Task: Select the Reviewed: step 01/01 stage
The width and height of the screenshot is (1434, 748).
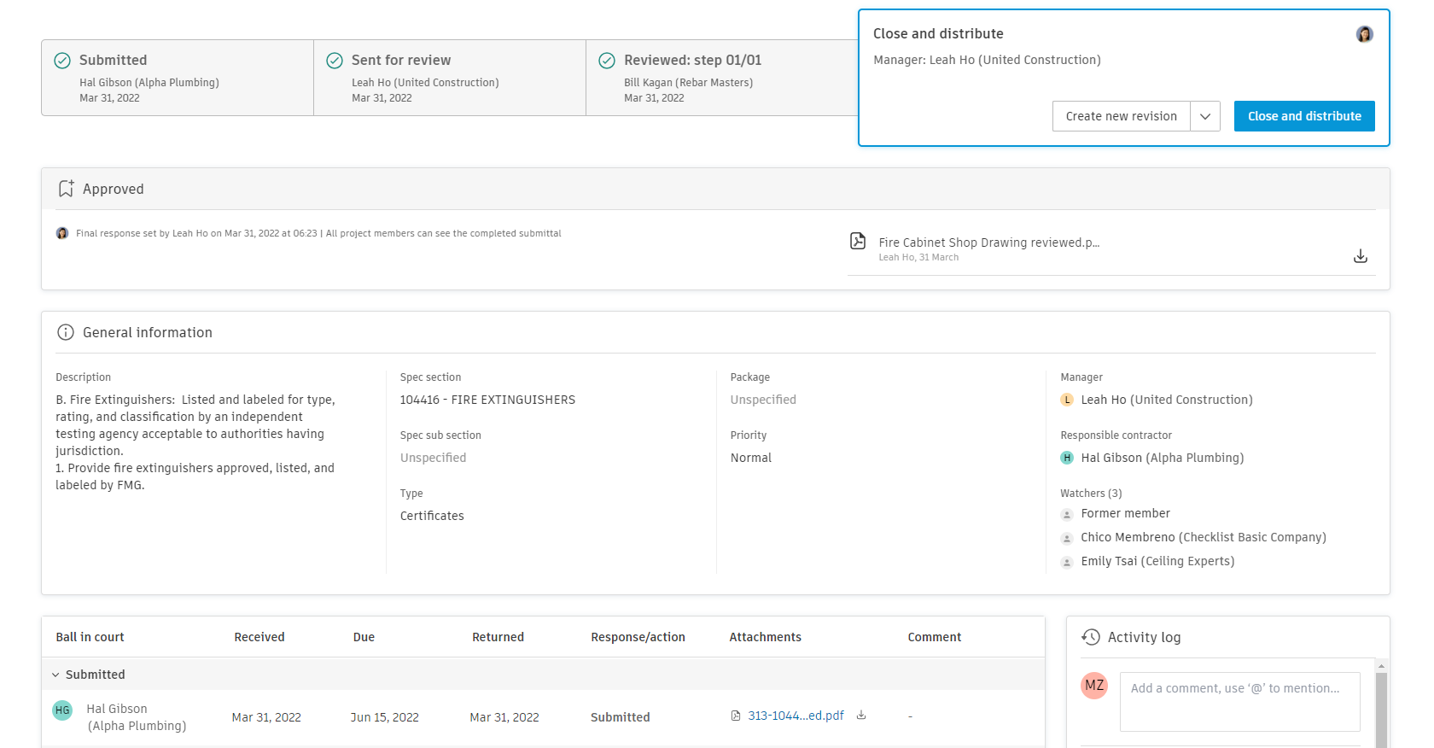Action: click(722, 78)
